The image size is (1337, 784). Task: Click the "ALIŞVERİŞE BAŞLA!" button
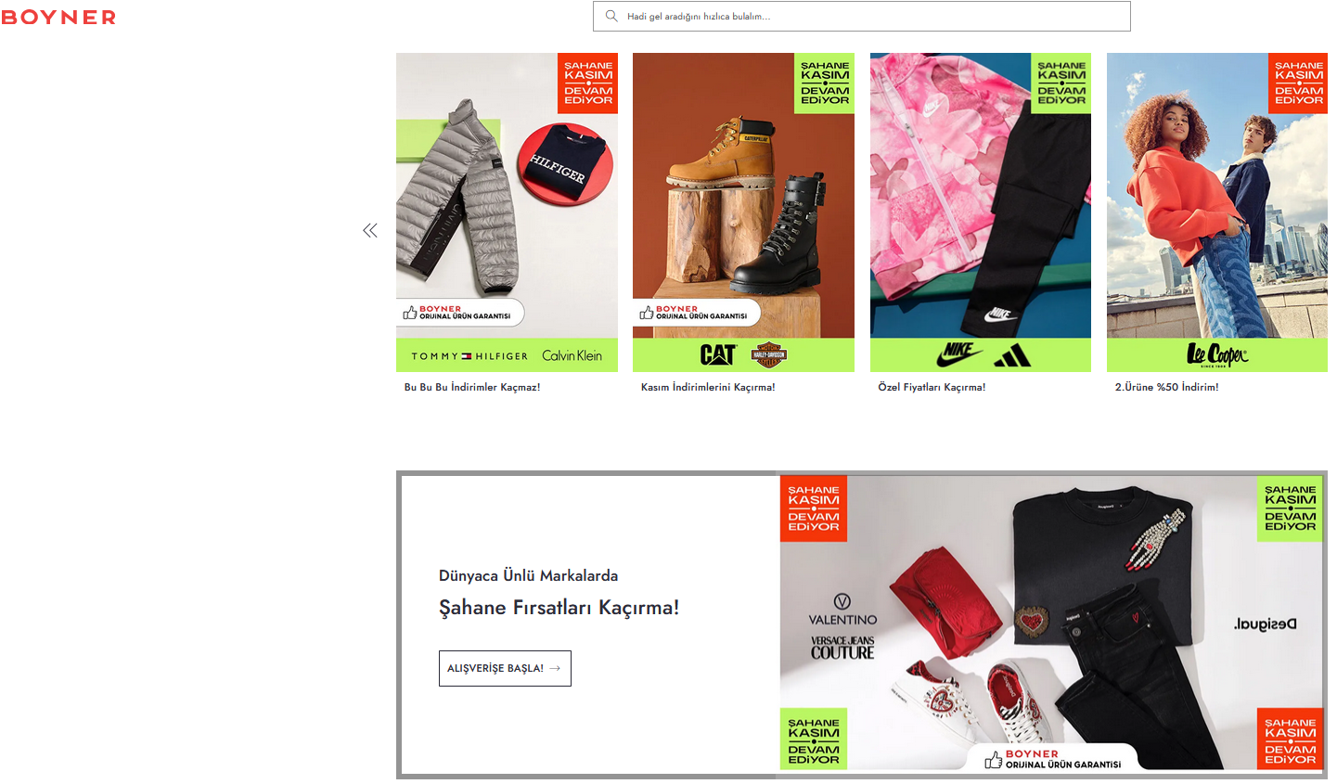point(505,668)
